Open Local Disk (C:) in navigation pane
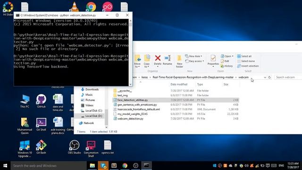Image resolution: width=302 pixels, height=170 pixels. pyautogui.click(x=92, y=110)
